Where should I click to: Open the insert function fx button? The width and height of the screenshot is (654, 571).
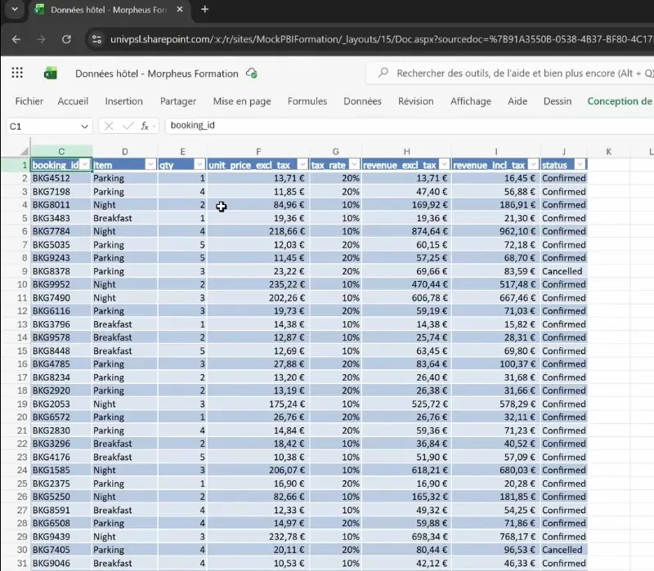click(145, 126)
